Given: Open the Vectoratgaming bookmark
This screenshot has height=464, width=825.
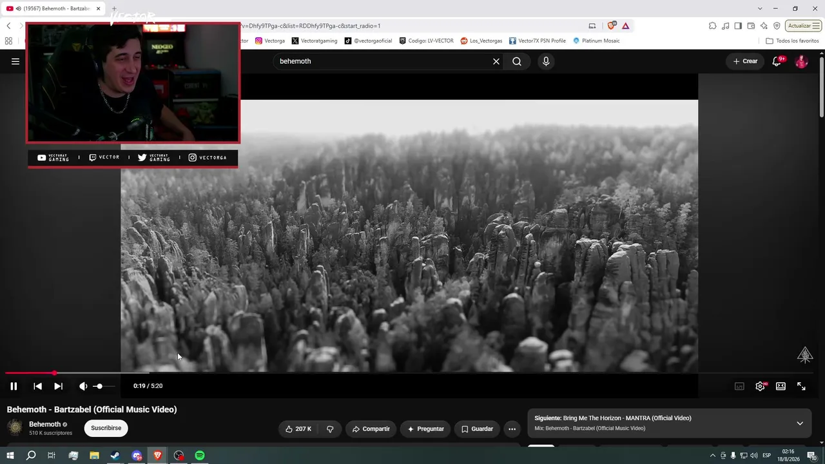Looking at the screenshot, I should coord(315,41).
